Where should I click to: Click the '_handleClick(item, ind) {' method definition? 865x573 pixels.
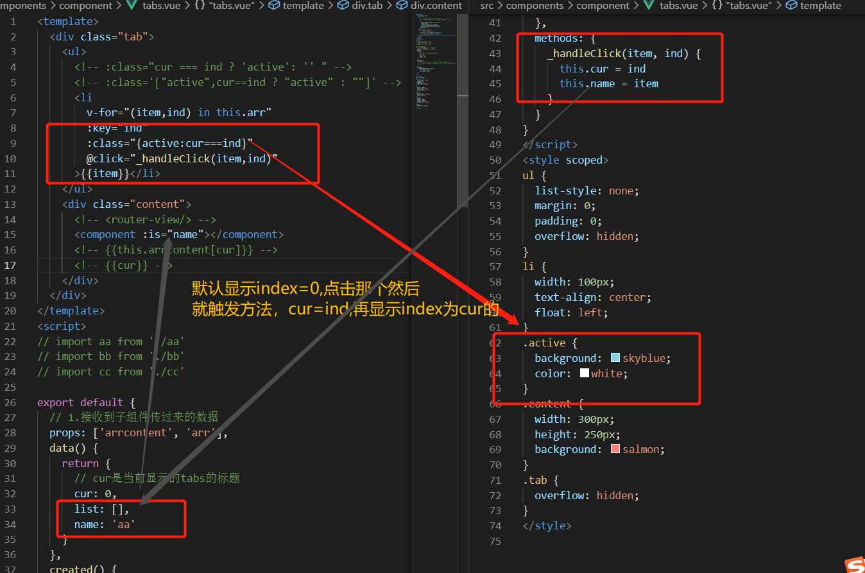coord(624,53)
